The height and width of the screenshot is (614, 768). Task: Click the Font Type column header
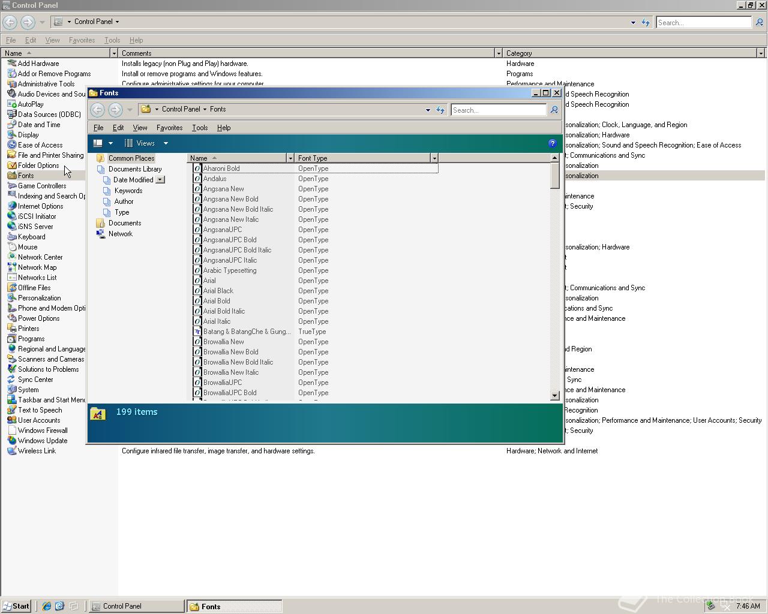[x=362, y=158]
